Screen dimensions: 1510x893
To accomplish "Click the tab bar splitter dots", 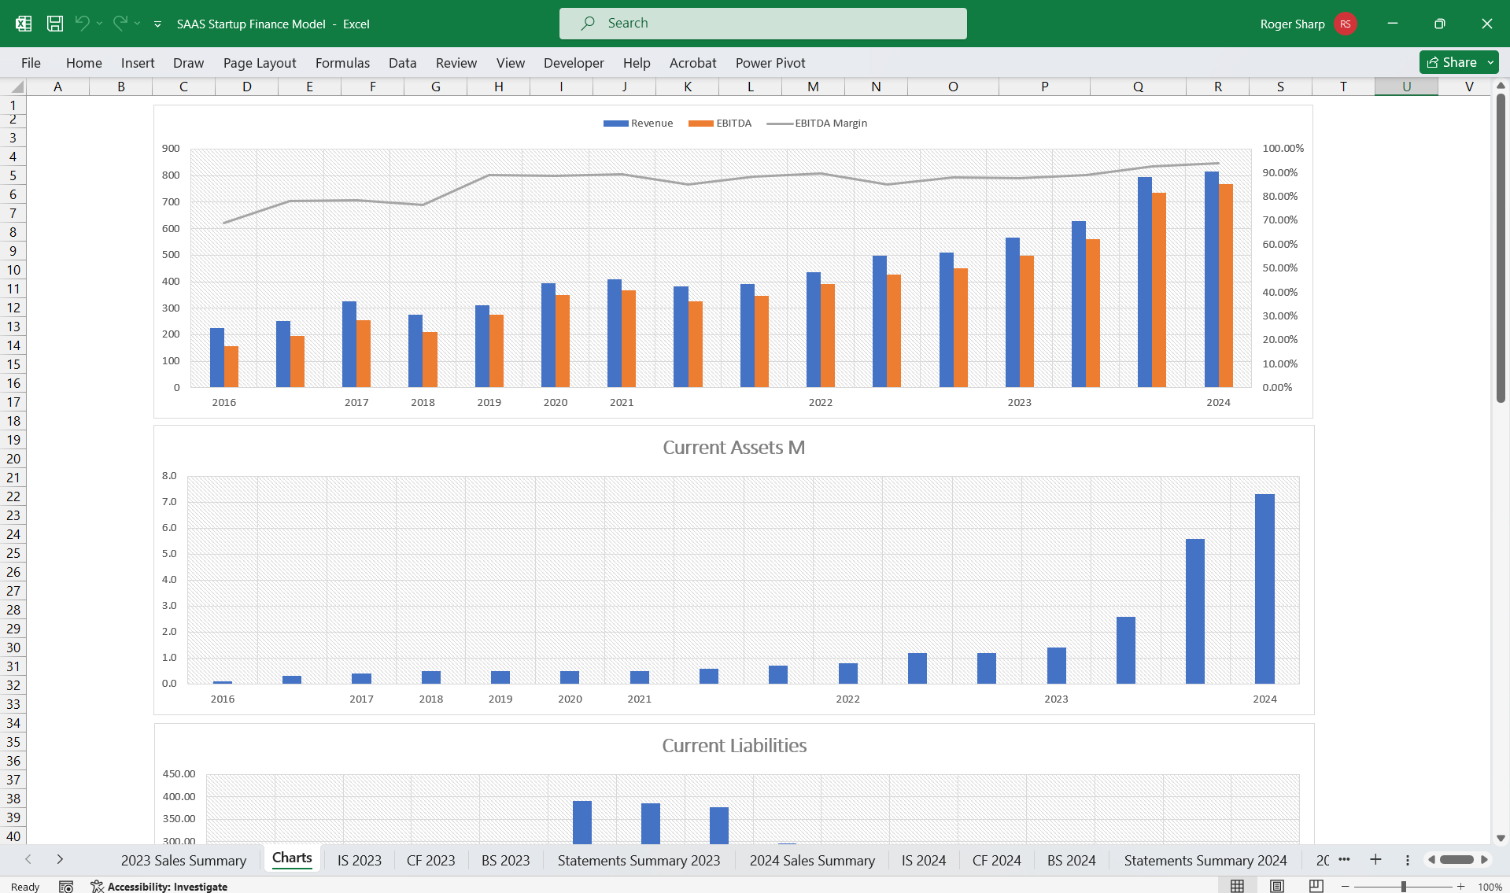I will pyautogui.click(x=1408, y=860).
